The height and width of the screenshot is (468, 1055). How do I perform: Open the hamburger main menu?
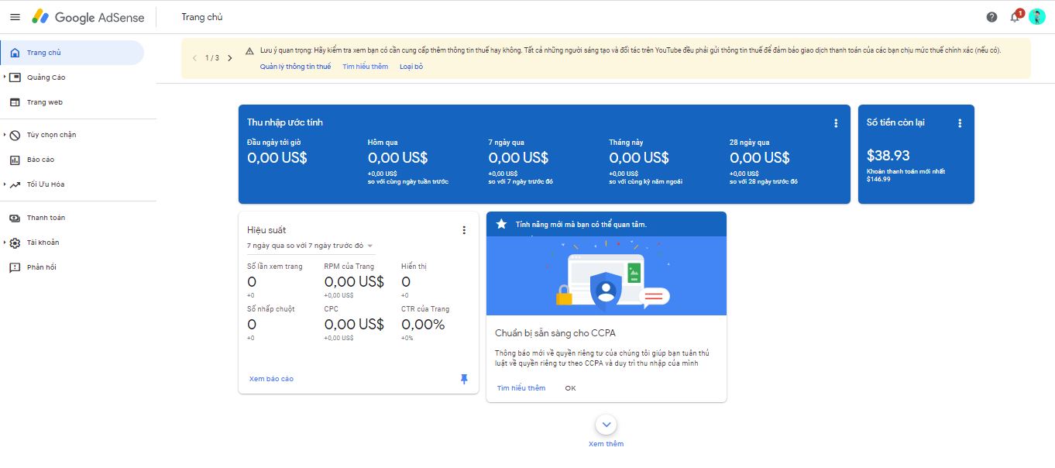click(15, 17)
